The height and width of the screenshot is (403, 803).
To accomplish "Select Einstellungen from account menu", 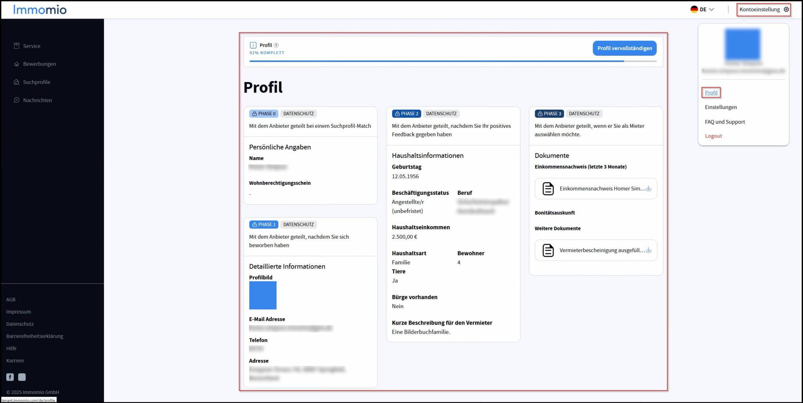I will click(x=721, y=107).
